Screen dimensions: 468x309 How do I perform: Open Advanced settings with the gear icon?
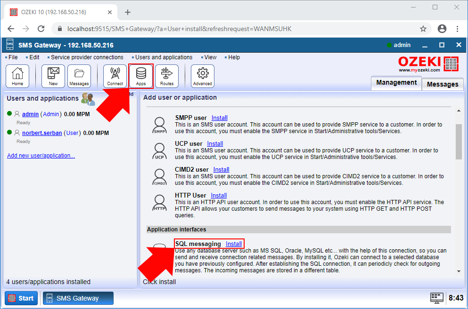point(202,76)
